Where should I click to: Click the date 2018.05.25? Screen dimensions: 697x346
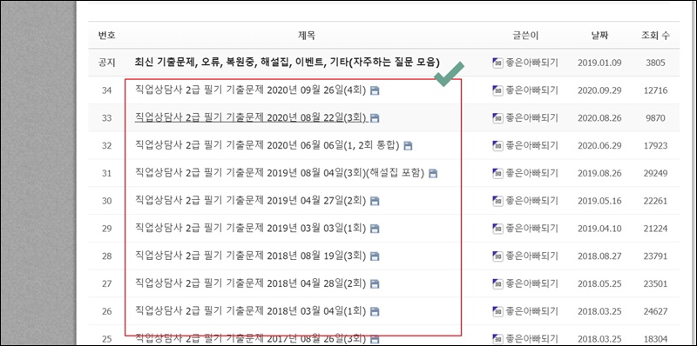(x=599, y=283)
